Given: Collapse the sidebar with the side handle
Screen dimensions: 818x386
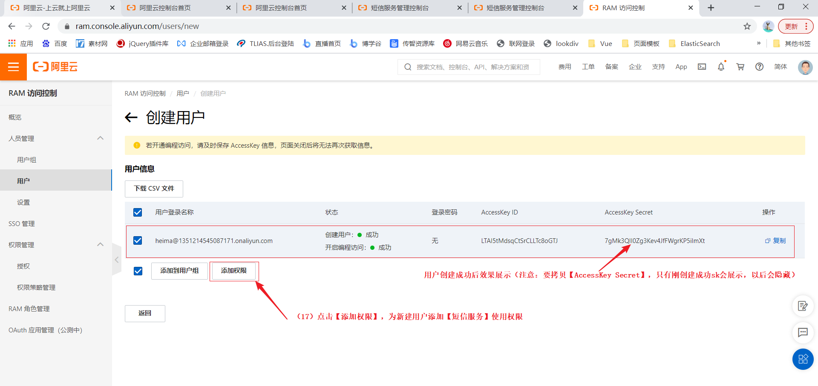Looking at the screenshot, I should coord(116,260).
